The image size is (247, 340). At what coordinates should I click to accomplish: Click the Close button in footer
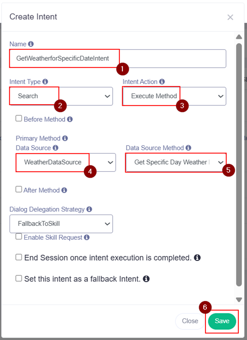pyautogui.click(x=190, y=321)
